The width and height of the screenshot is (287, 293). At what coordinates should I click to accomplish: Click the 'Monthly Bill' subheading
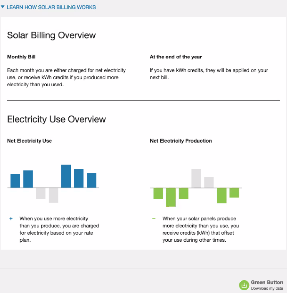click(24, 57)
